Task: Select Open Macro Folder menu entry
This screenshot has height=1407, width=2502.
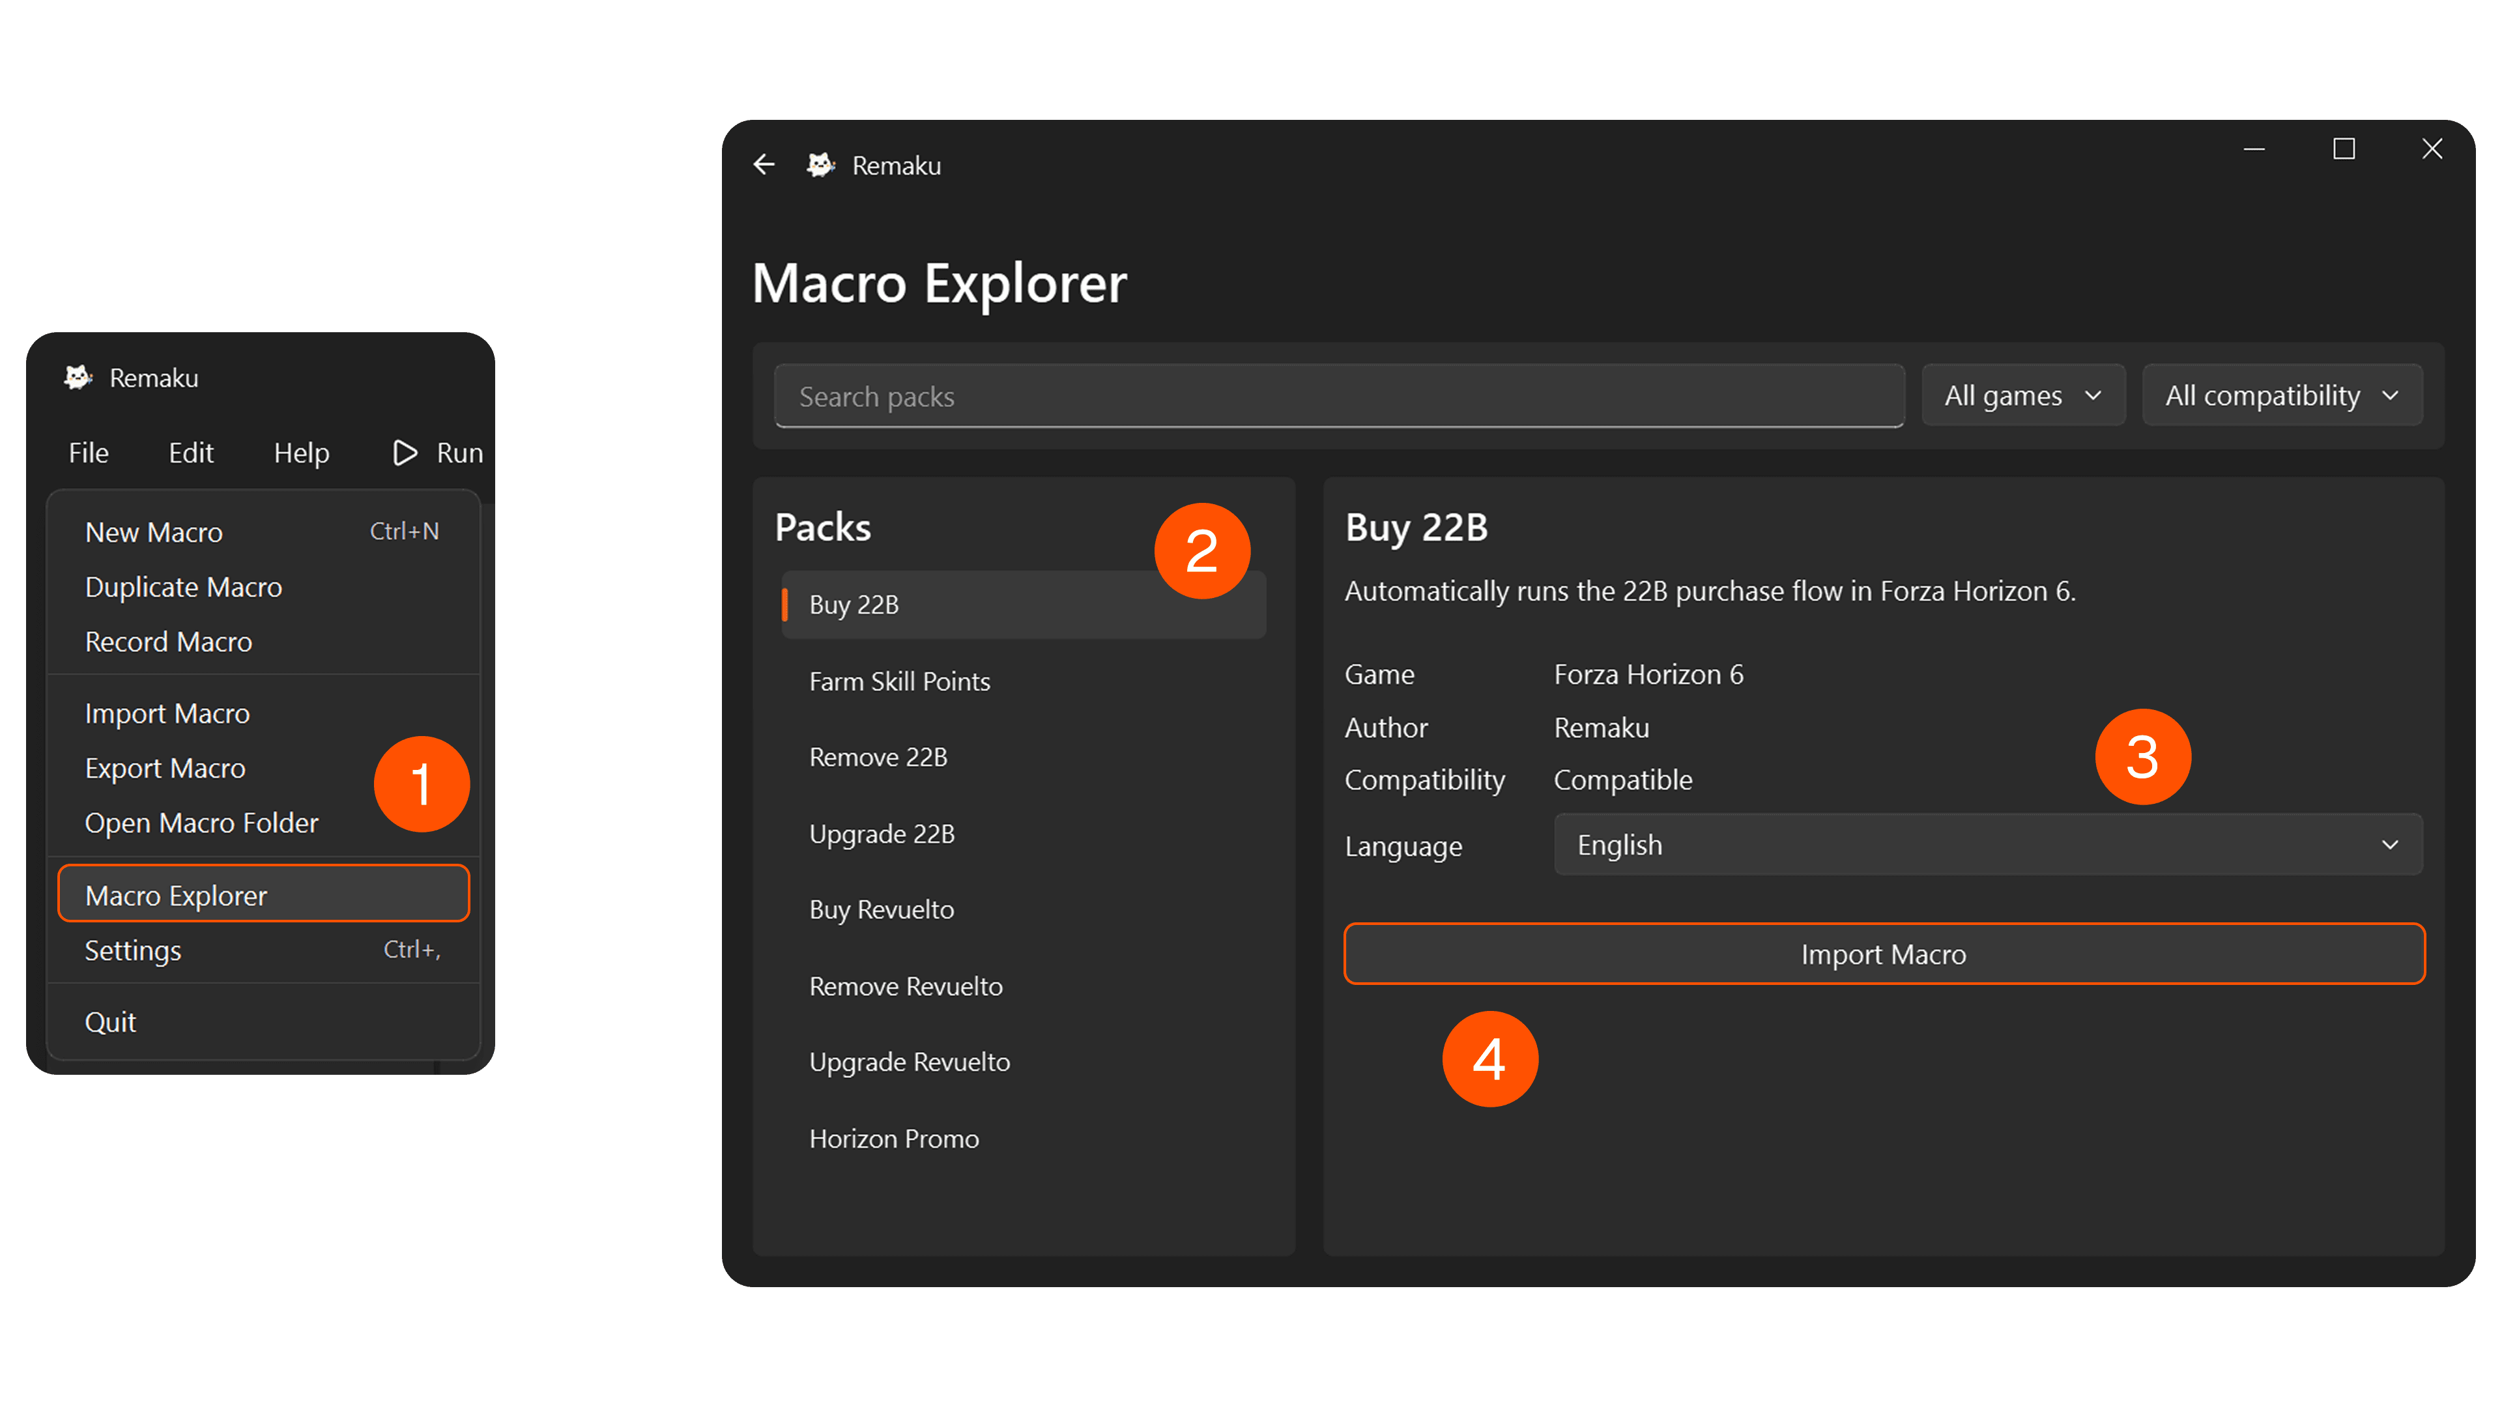Action: click(x=263, y=823)
